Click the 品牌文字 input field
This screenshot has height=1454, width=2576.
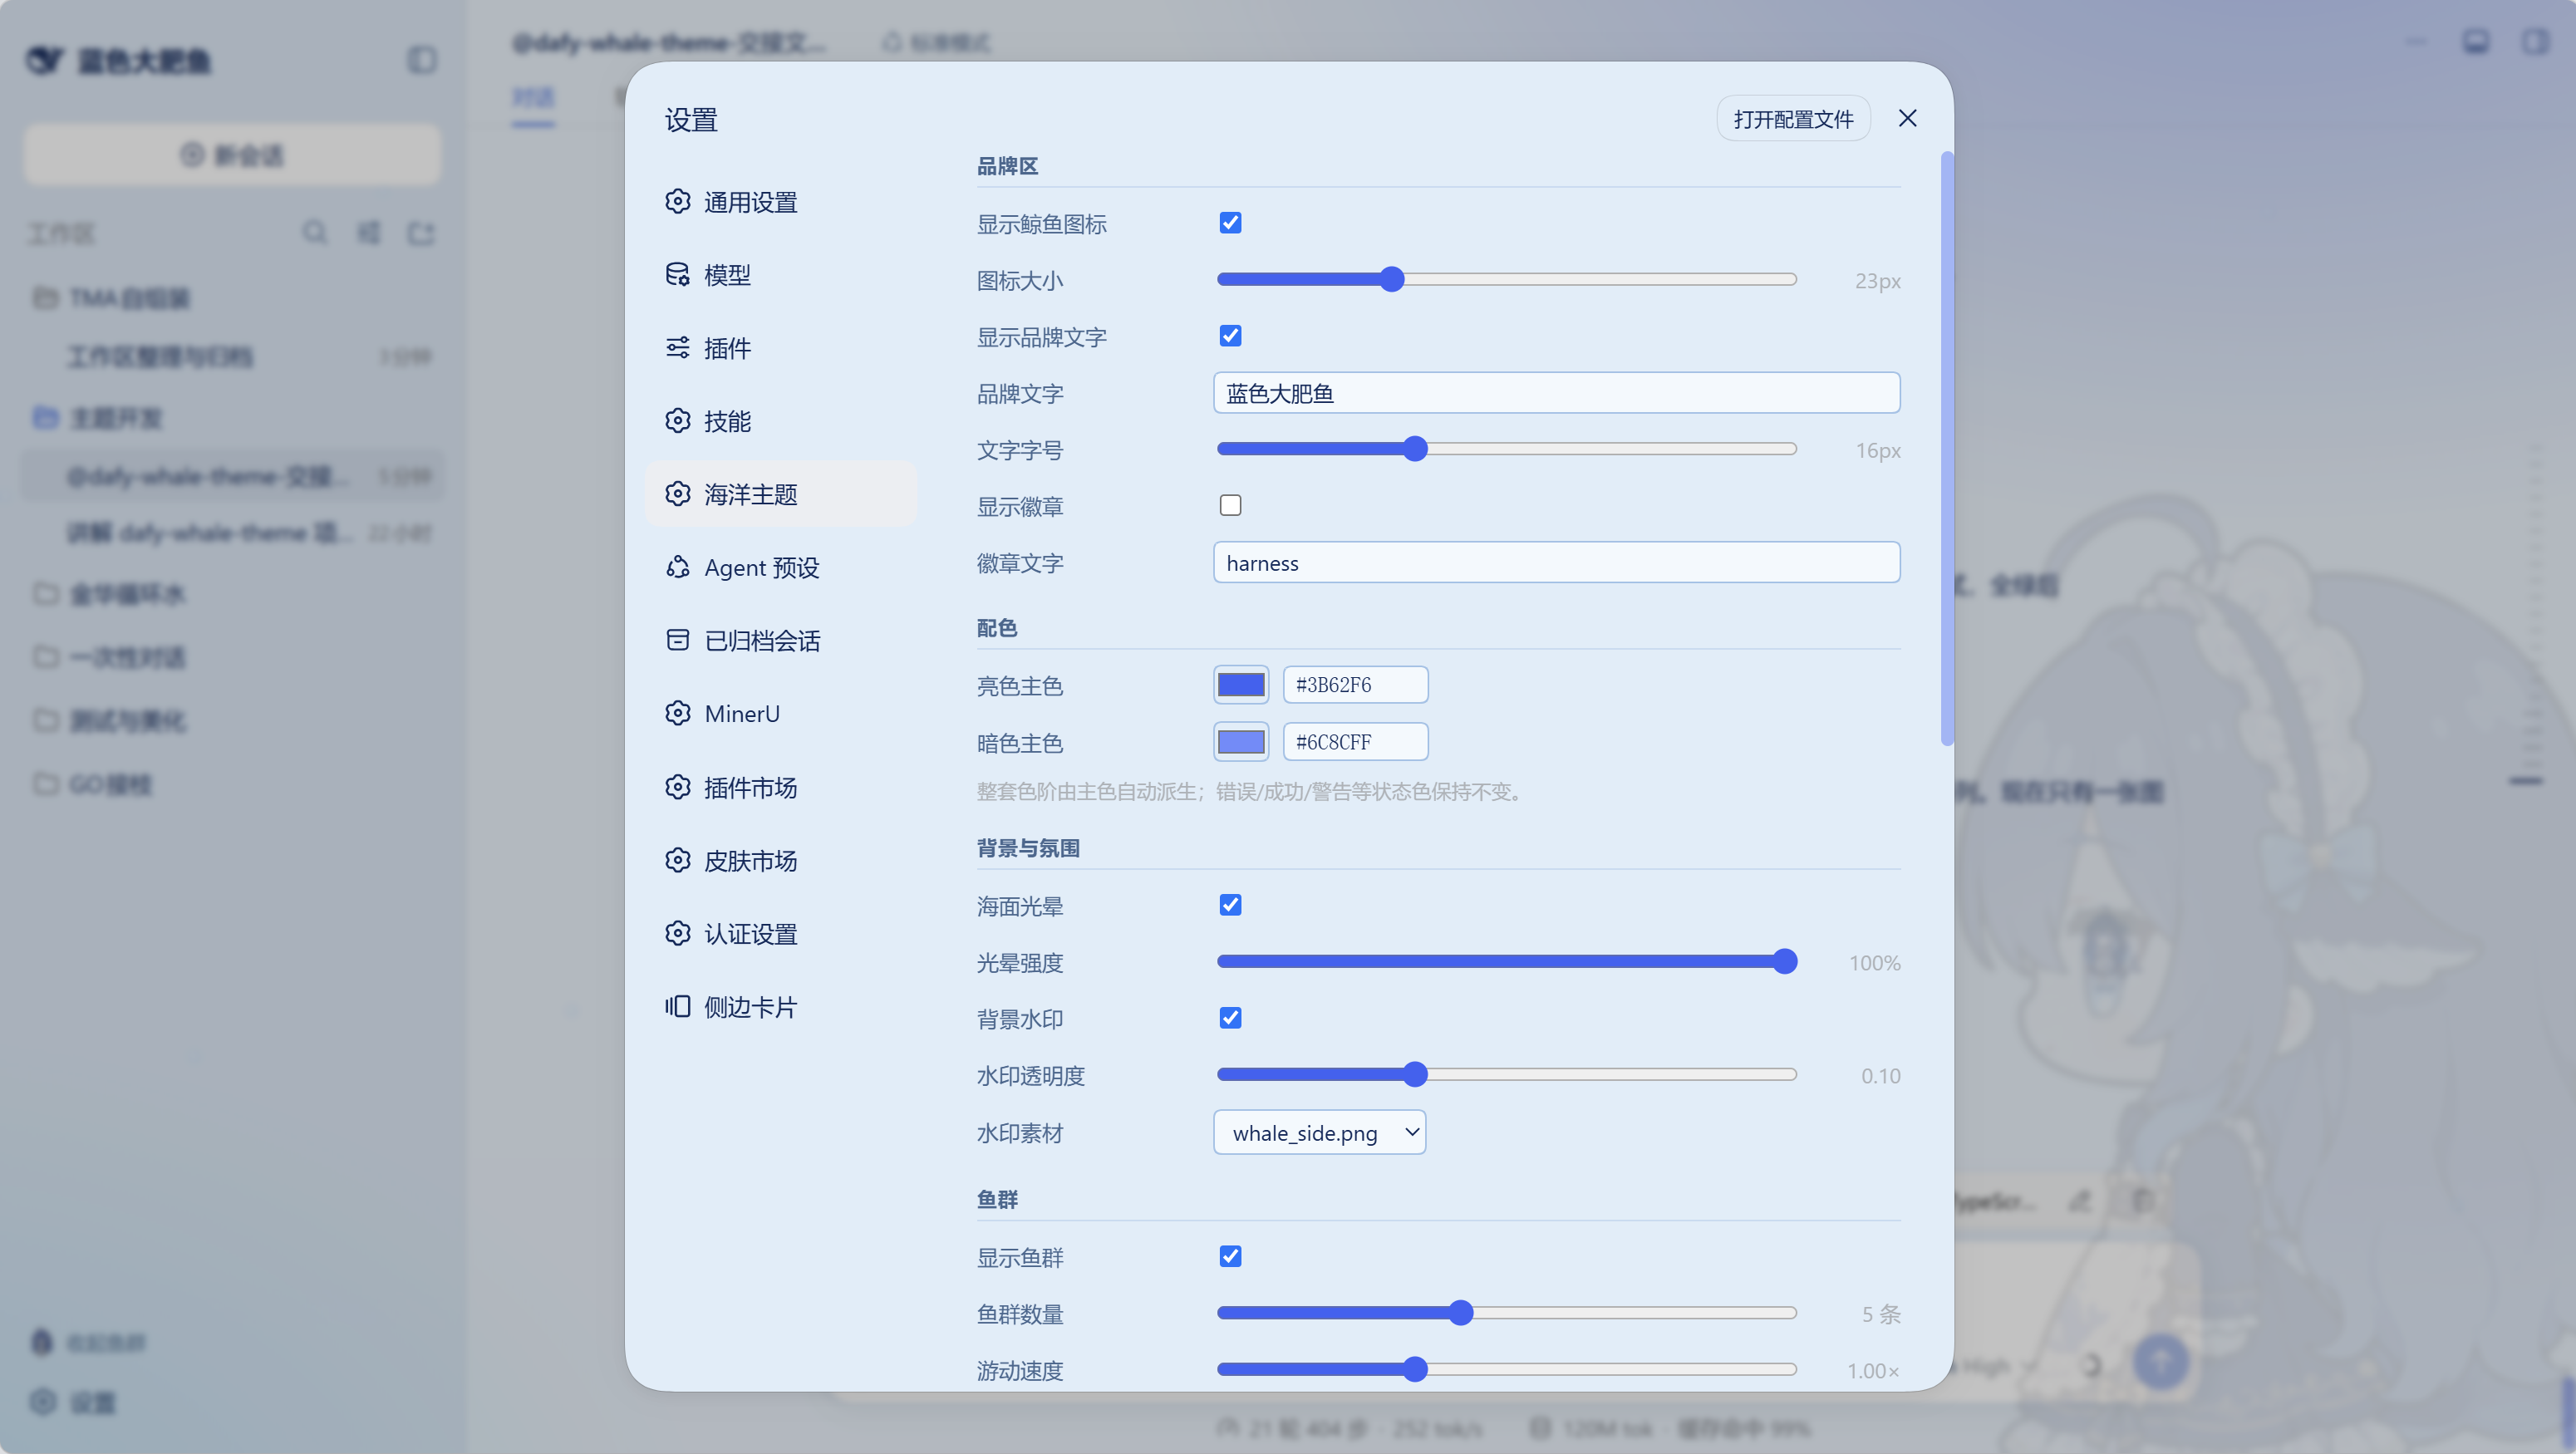click(x=1556, y=393)
